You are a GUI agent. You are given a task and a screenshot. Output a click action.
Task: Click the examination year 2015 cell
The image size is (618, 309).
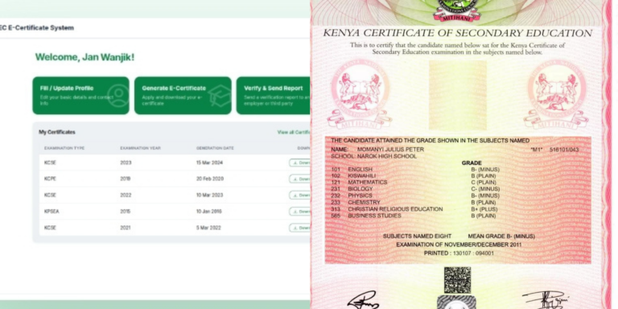pos(126,212)
